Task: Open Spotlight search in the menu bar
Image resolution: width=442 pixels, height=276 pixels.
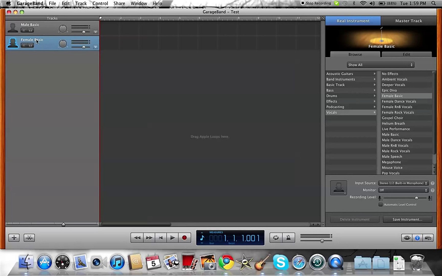Action: [433, 3]
